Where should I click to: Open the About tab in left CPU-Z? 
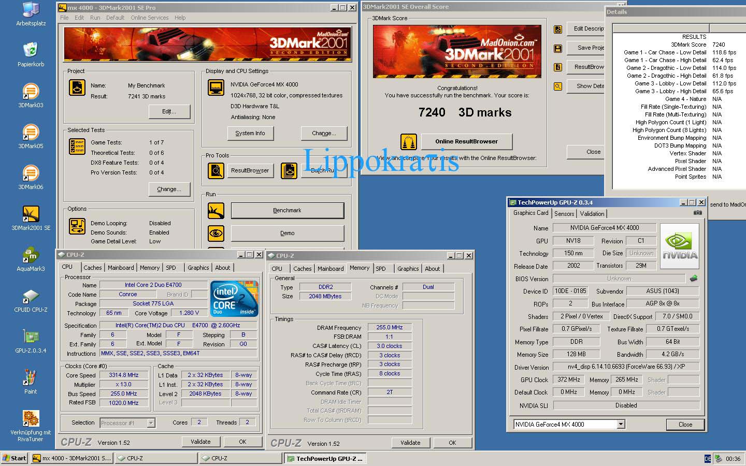223,268
